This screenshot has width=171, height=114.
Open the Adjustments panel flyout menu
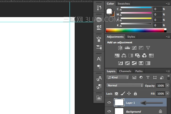click(168, 36)
